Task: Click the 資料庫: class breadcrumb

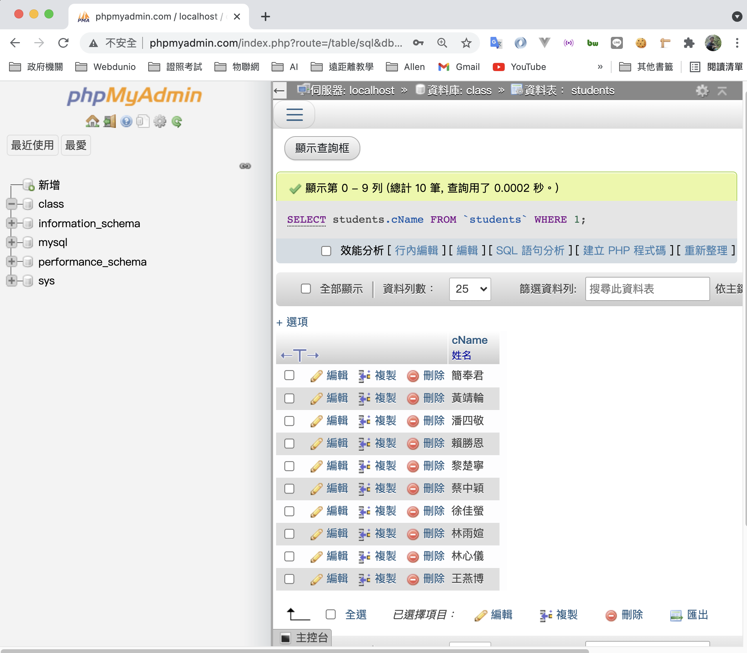Action: point(454,90)
